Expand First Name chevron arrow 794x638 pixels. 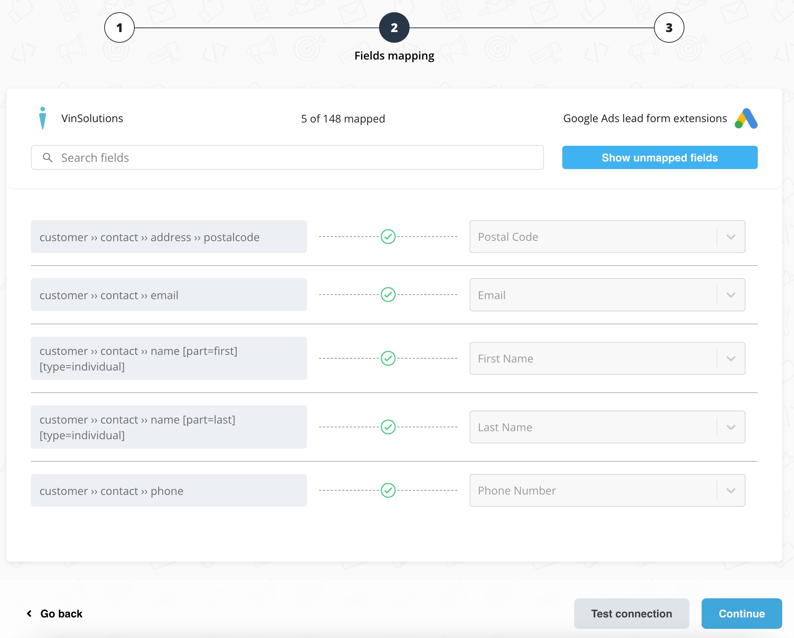point(731,359)
